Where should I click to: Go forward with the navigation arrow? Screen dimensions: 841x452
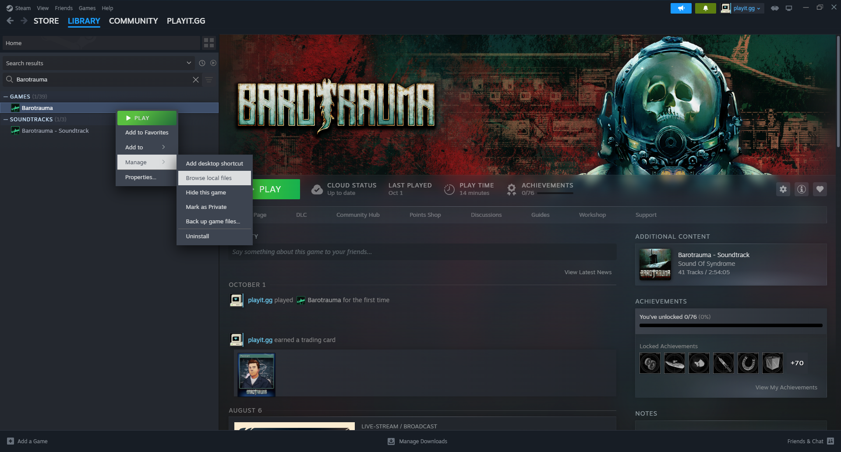pyautogui.click(x=24, y=21)
